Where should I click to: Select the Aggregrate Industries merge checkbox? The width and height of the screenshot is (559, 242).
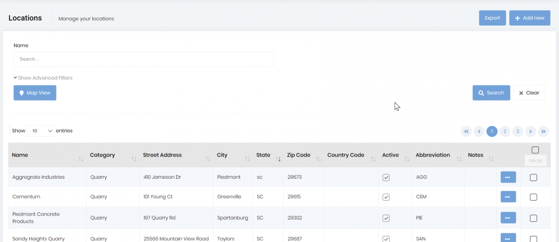[x=533, y=178]
